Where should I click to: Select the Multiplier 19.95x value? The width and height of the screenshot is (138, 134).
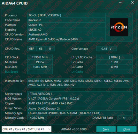click(40, 62)
